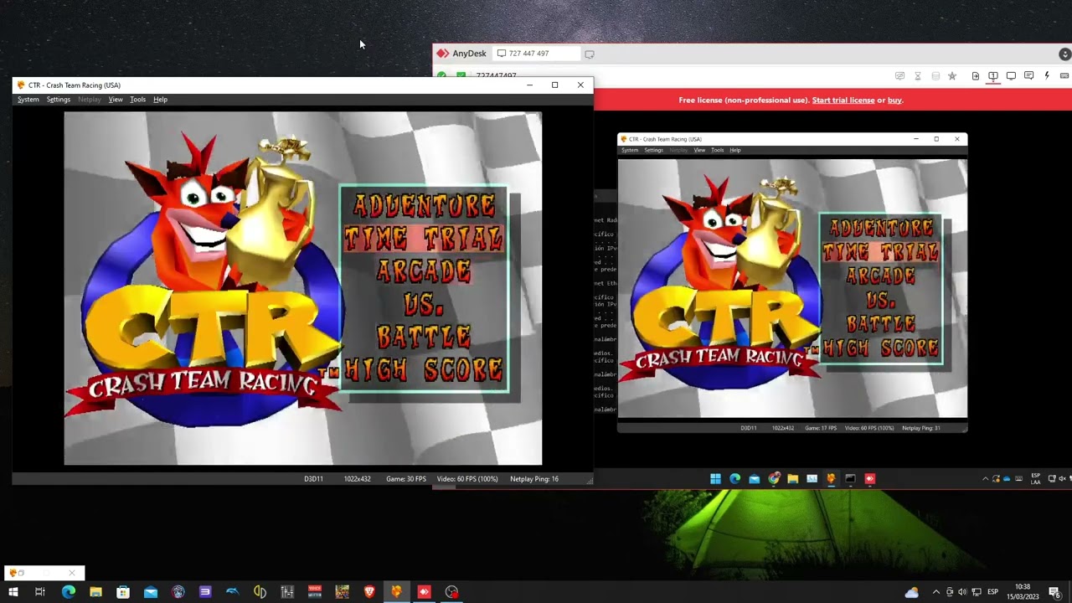Open File Explorer on the remote taskbar
Screen dimensions: 1072x603
coord(792,479)
